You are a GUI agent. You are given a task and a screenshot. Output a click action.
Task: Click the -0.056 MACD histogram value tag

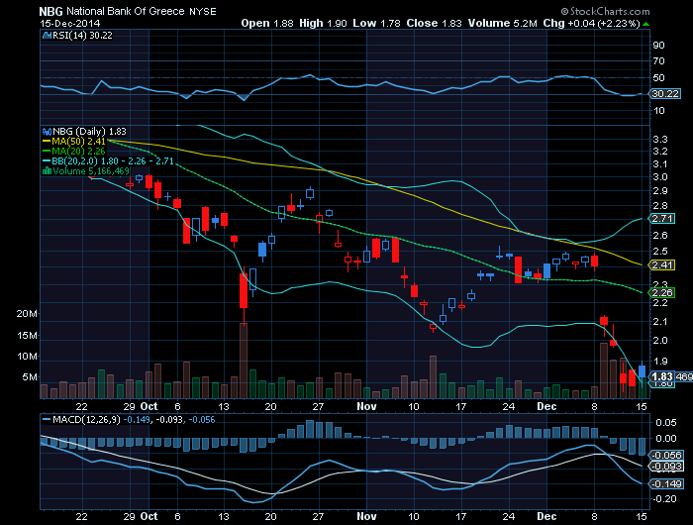(666, 456)
